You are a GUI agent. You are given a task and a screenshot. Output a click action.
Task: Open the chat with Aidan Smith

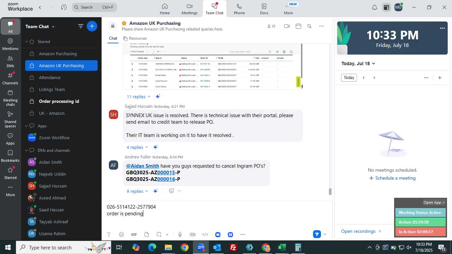click(61, 162)
